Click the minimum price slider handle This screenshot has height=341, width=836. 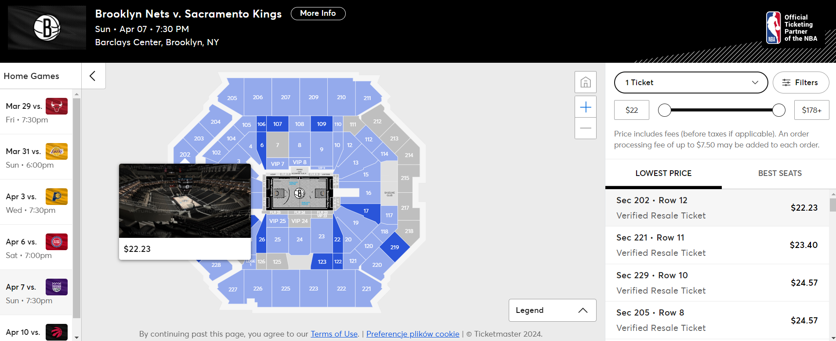tap(665, 110)
